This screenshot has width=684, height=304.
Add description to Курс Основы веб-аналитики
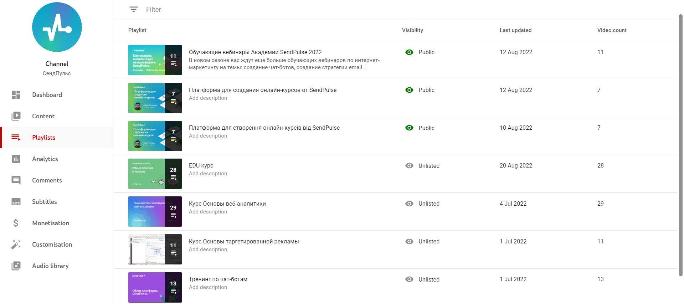[208, 212]
